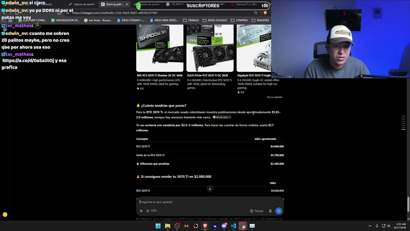Click the 'Valor aproximado' column header

(x=265, y=139)
